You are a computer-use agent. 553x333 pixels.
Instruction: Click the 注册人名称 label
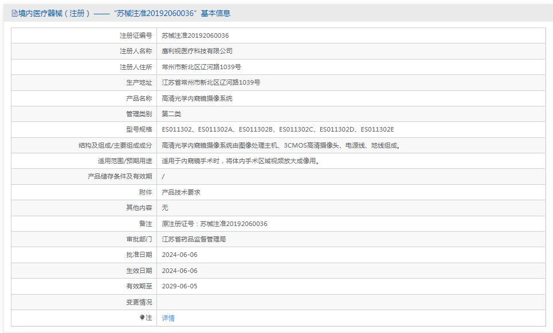coord(136,51)
